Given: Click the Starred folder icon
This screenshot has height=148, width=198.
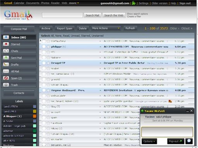Looking at the screenshot, I should point(6,44).
